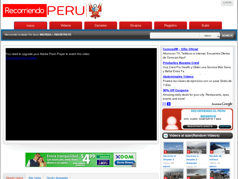Screen dimensions: 238x179
Task: Open Productos Bucales Crest ad link
Action: (181, 63)
